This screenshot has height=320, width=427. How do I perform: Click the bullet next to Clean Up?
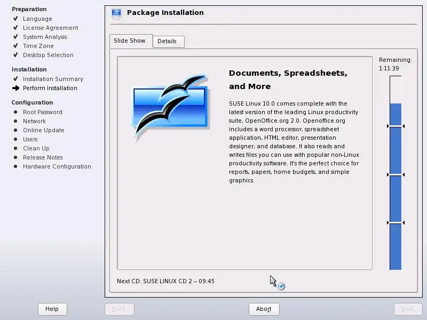click(x=15, y=148)
